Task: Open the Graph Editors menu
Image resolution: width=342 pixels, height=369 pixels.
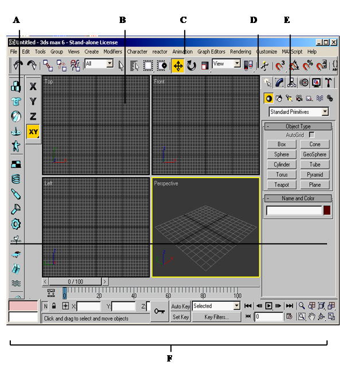Action: [x=211, y=52]
